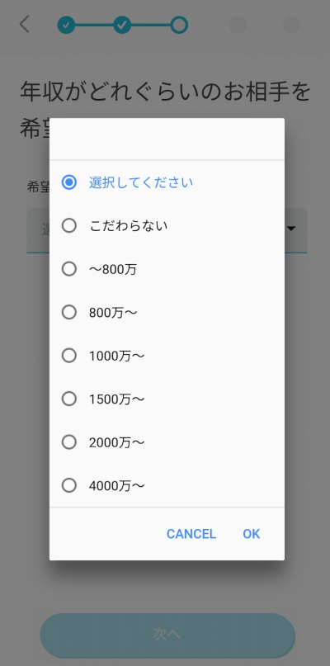Screen dimensions: 330x666
Task: Select the 〜800万 income option
Action: 167,269
